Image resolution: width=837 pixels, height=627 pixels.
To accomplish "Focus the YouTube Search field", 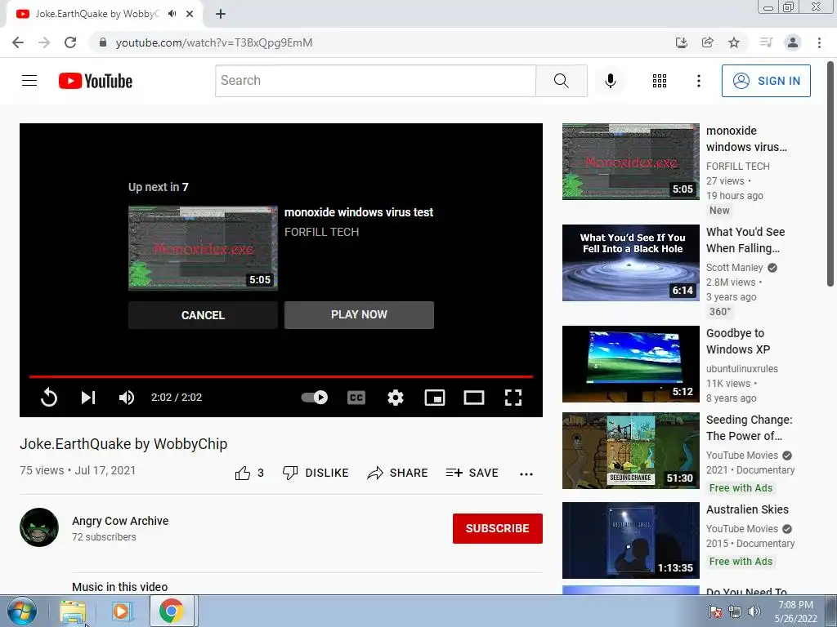I will (375, 81).
